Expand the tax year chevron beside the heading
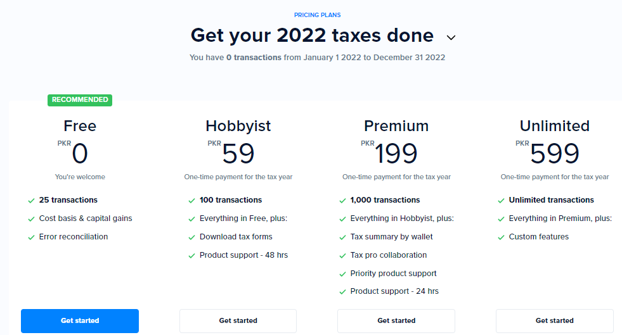The image size is (622, 335). [451, 37]
